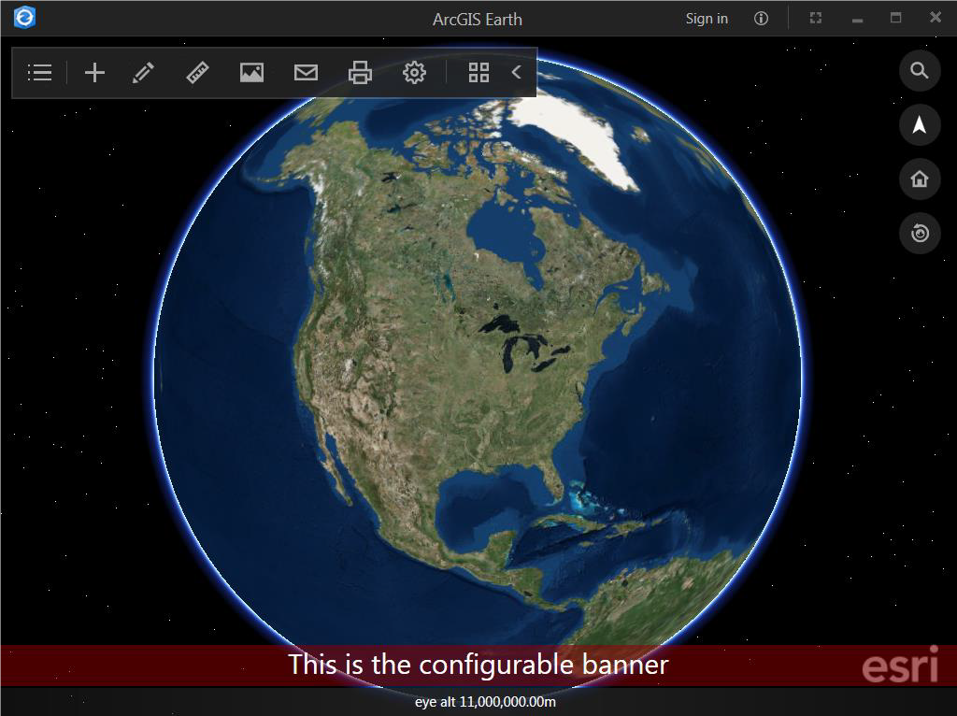Click the Add Data plus icon
Screen dimensions: 957x716
[x=94, y=73]
